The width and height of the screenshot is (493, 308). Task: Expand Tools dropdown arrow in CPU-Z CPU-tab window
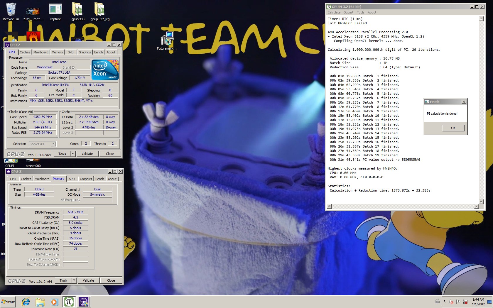(73, 154)
